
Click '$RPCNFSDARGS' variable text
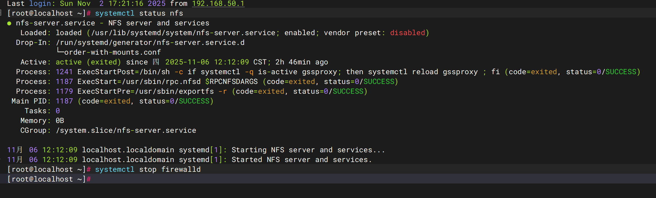coord(232,82)
